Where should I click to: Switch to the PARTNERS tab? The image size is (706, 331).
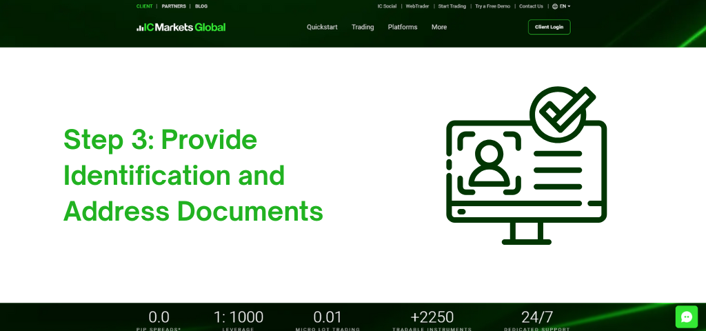tap(174, 6)
